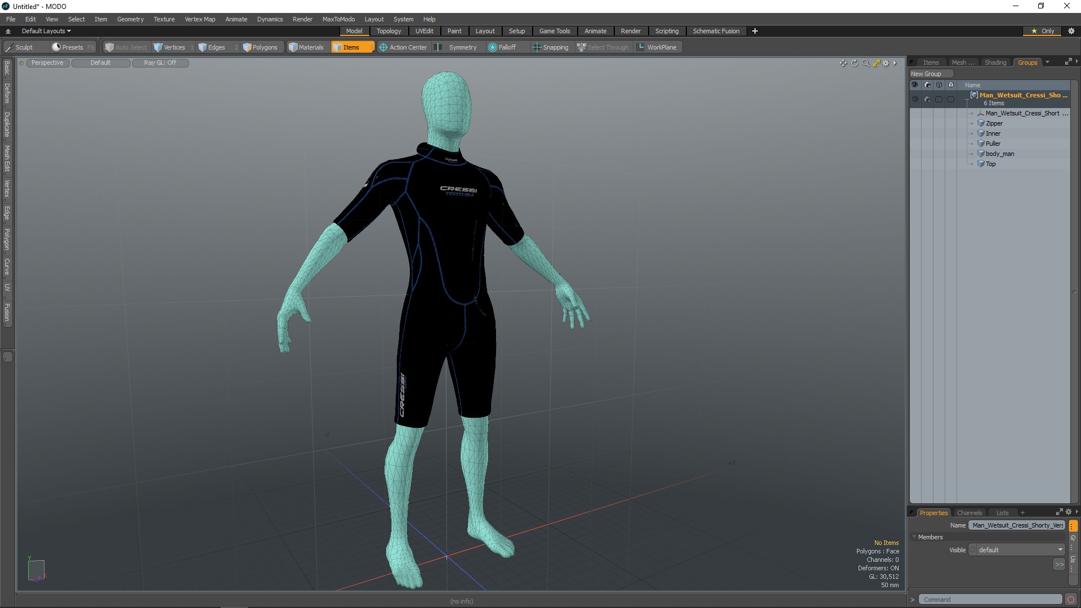Select the Inner mesh item
1081x608 pixels.
pyautogui.click(x=993, y=133)
